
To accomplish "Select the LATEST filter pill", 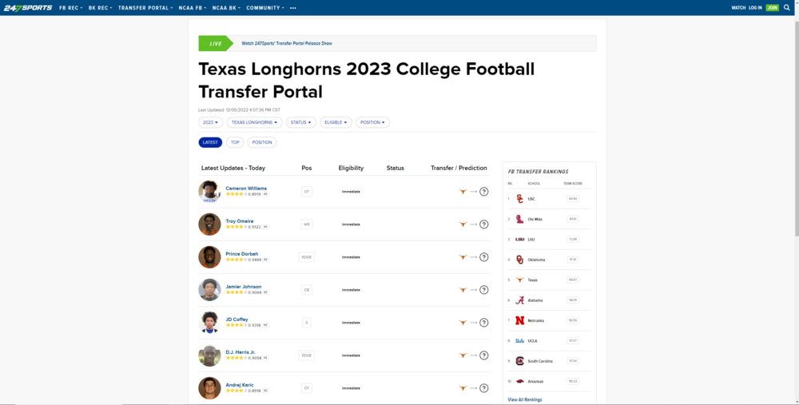I will 210,142.
